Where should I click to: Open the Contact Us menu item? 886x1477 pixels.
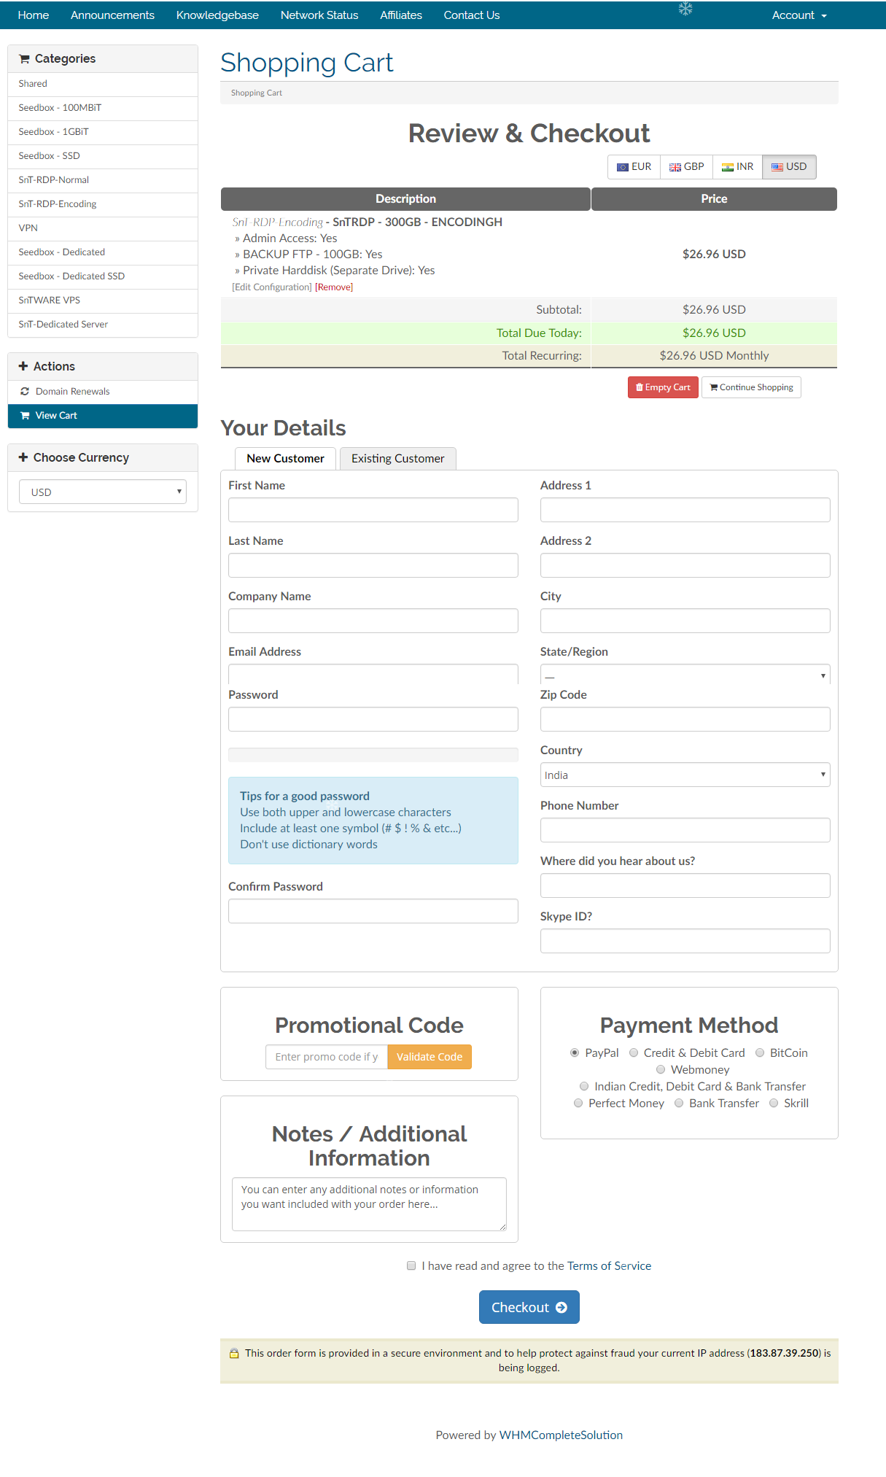[472, 15]
